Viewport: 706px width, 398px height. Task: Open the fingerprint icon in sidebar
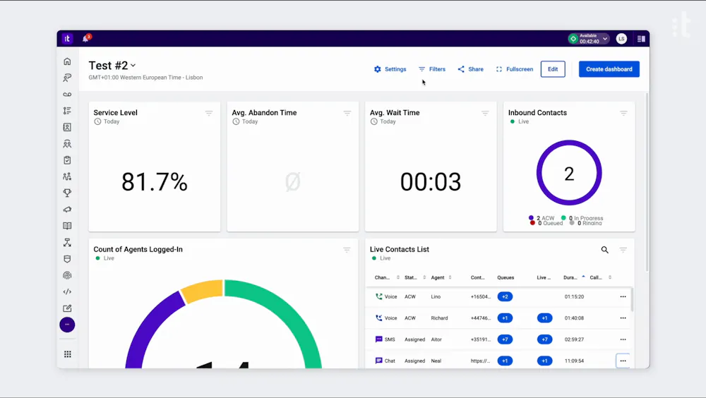(67, 275)
